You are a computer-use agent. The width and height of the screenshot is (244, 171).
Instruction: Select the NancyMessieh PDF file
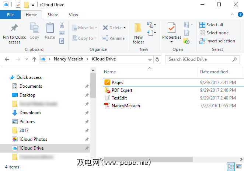tap(173, 106)
